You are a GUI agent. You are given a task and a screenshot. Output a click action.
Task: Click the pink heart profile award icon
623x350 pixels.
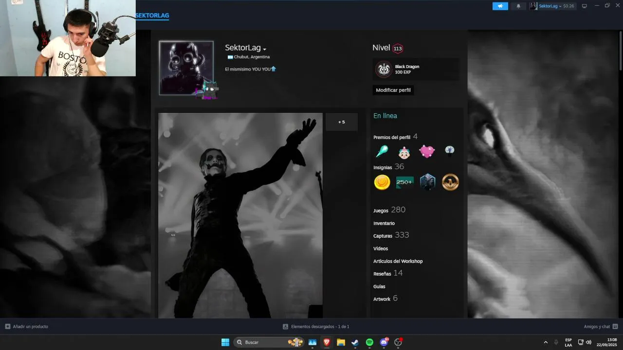pos(427,152)
